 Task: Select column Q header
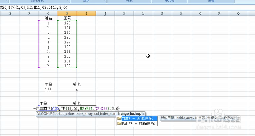click(x=238, y=13)
